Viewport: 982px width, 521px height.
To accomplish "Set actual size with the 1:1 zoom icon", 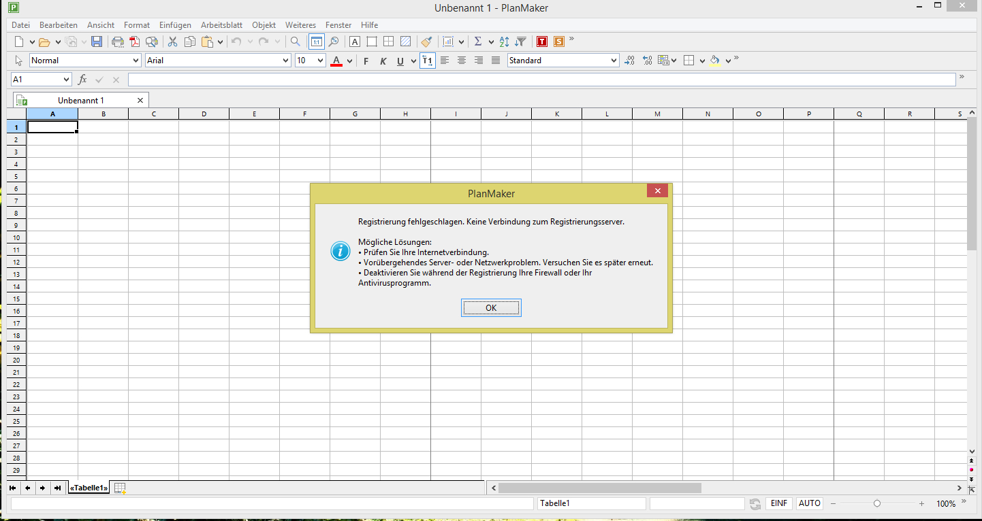I will [317, 42].
